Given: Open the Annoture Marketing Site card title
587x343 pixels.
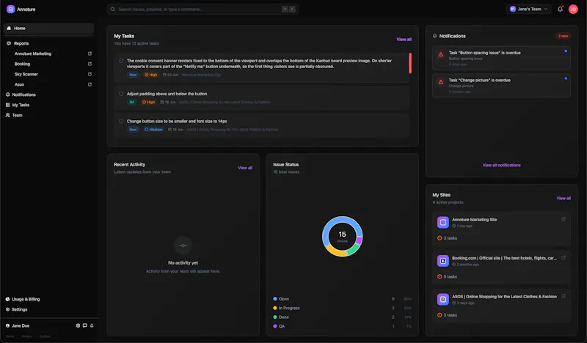Looking at the screenshot, I should pos(474,220).
